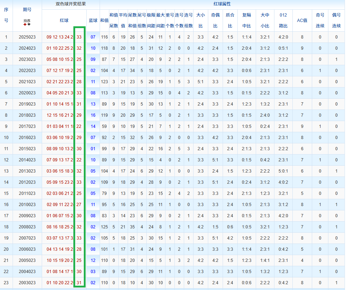Click the 期号 column header
Viewport: 346px width, 290px height.
tap(27, 10)
